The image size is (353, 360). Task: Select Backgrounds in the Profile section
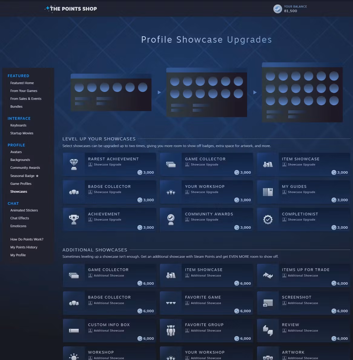coord(20,160)
